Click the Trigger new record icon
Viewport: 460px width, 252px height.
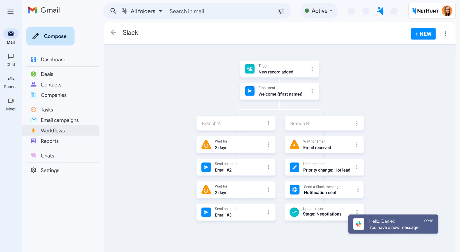point(249,69)
